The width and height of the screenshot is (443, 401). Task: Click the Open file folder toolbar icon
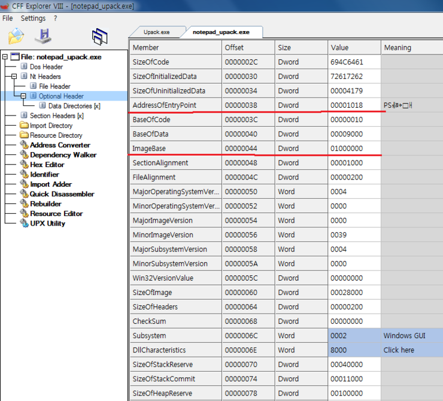[x=16, y=36]
